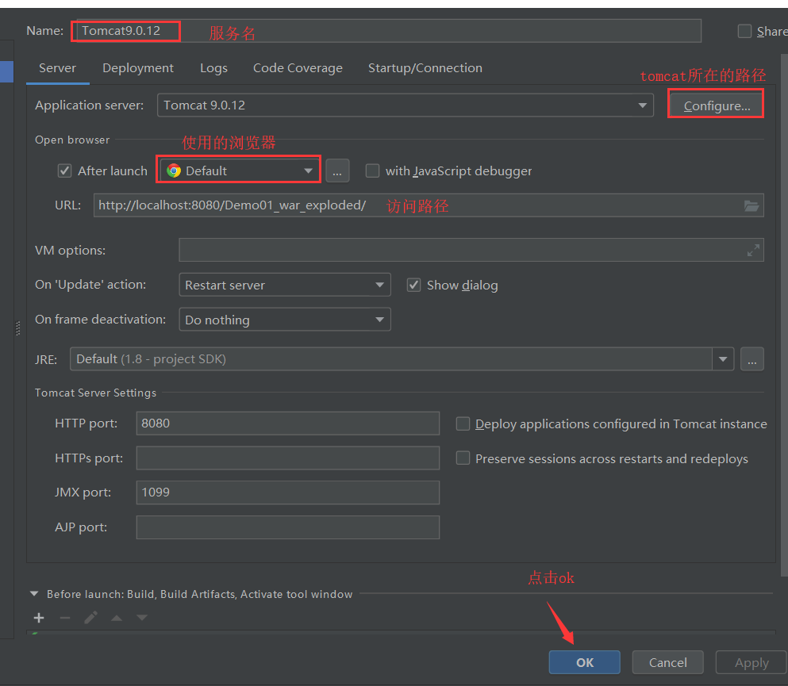The height and width of the screenshot is (686, 788).
Task: Open the On frame deactivation dropdown
Action: click(285, 320)
